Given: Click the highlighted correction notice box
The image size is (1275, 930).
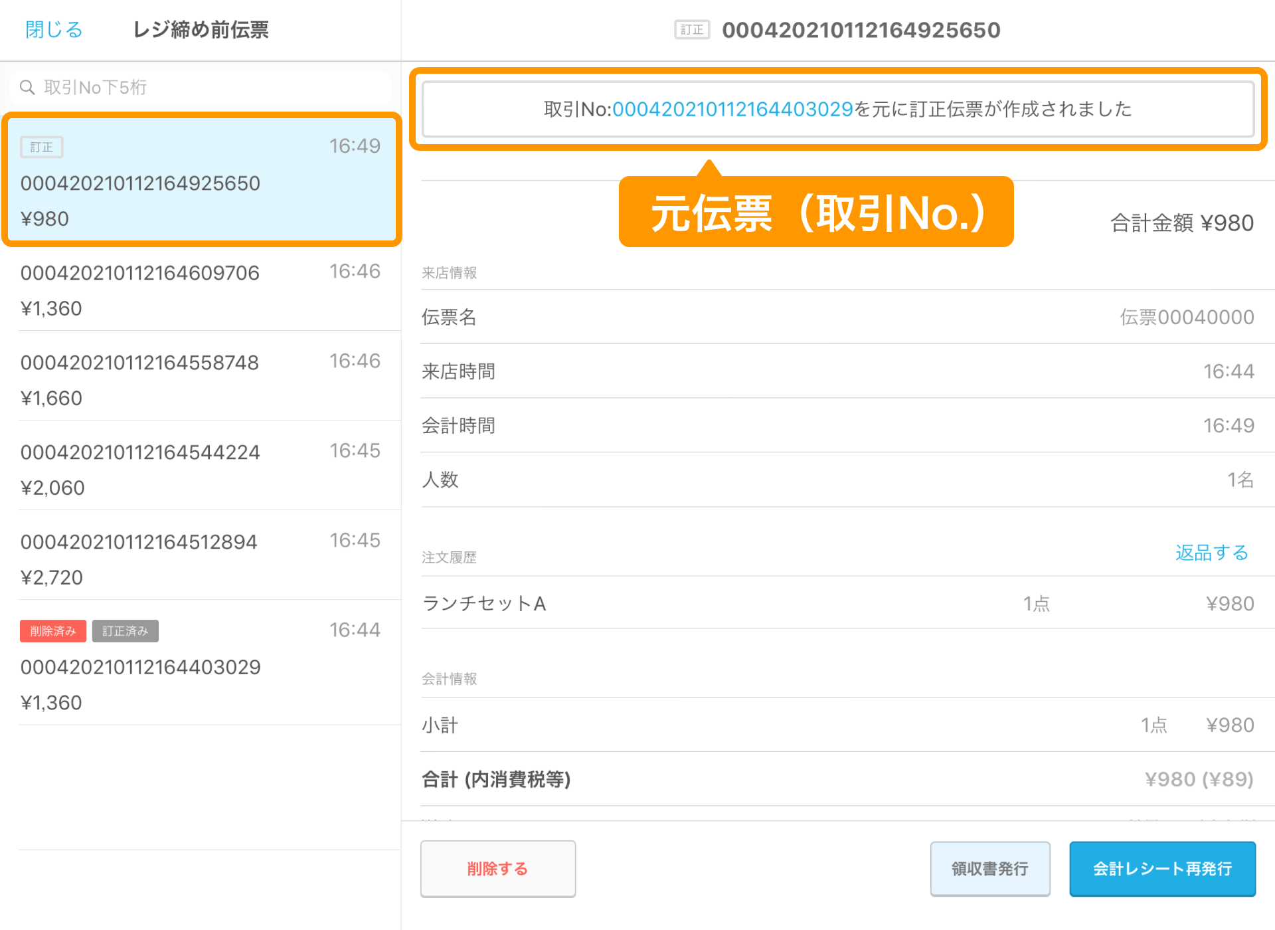Looking at the screenshot, I should coord(838,109).
